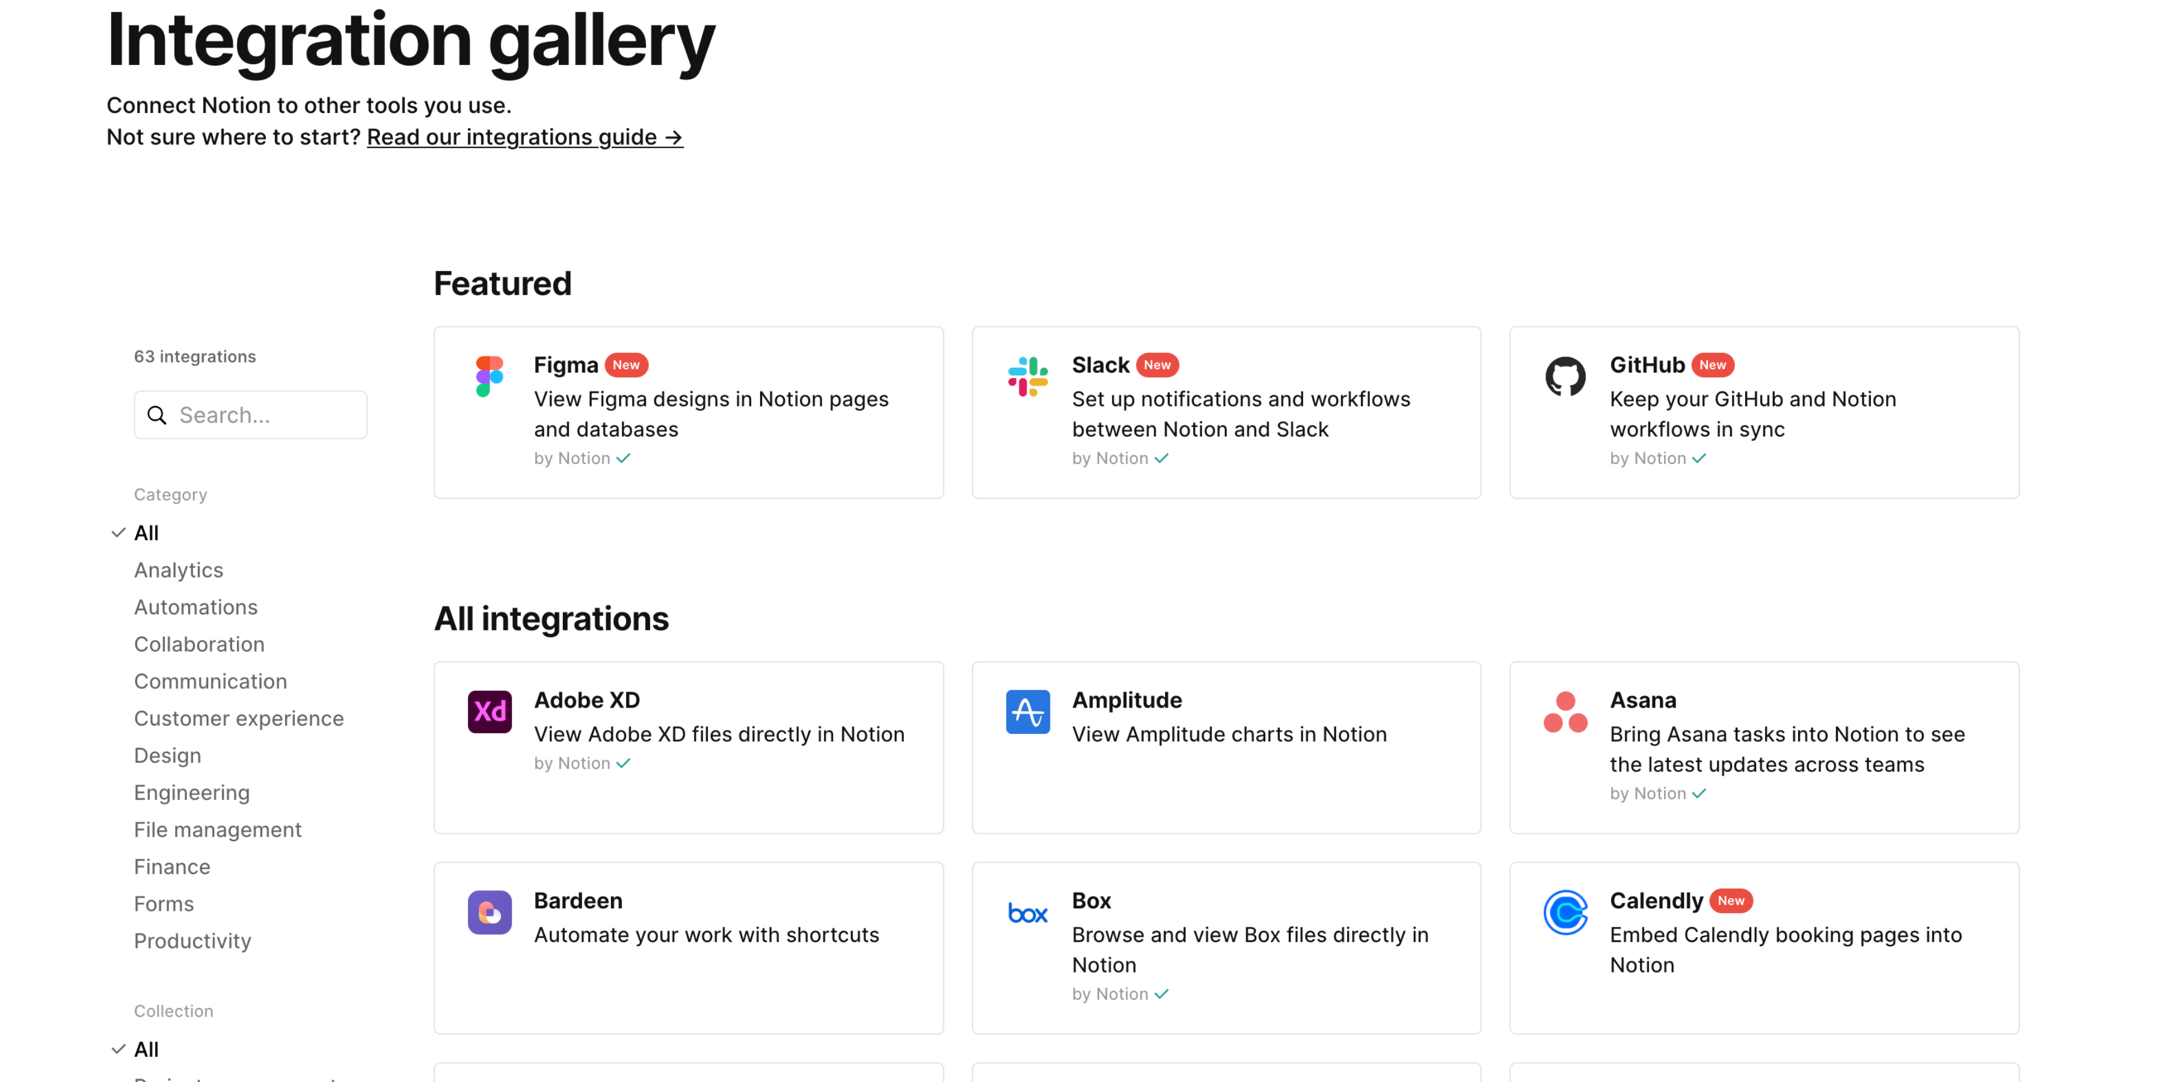The width and height of the screenshot is (2165, 1082).
Task: Open the GitHub integration title
Action: pos(1647,365)
